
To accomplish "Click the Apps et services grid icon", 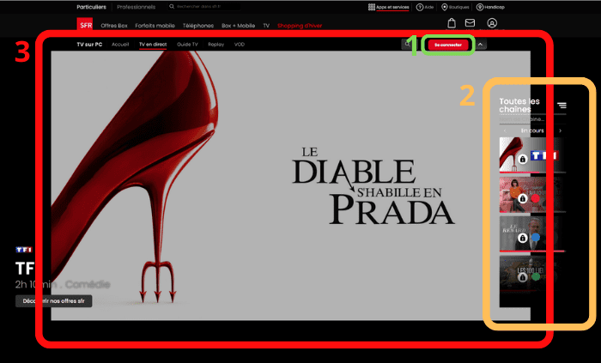I will [x=372, y=7].
